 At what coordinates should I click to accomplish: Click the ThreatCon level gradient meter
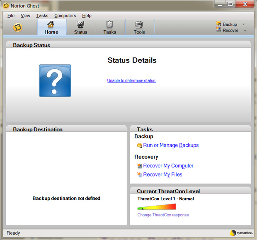coord(157,206)
